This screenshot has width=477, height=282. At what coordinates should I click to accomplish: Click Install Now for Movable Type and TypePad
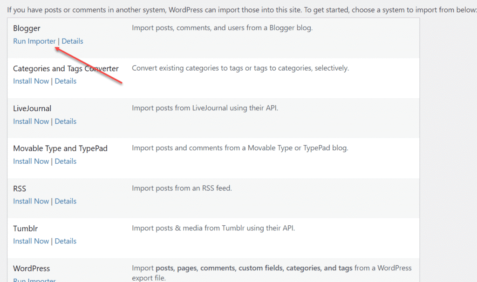31,161
